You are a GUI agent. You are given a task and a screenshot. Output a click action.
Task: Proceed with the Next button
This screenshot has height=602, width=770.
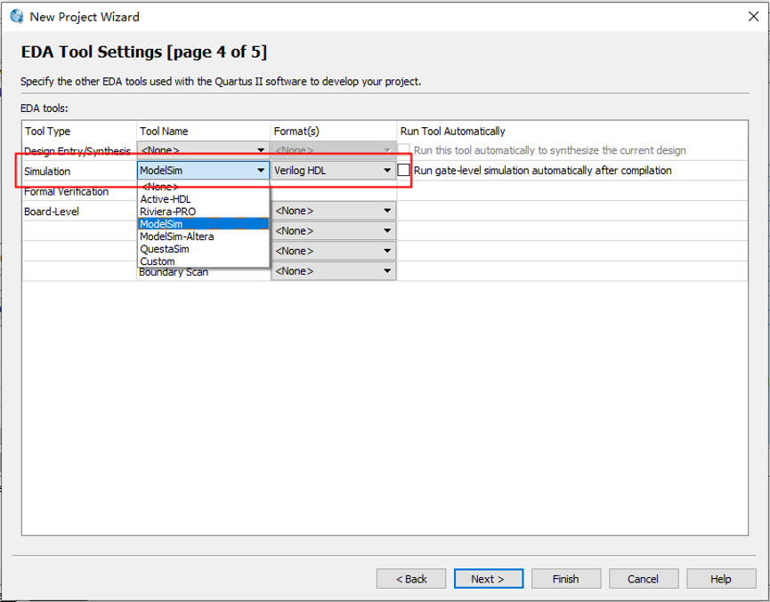[488, 579]
